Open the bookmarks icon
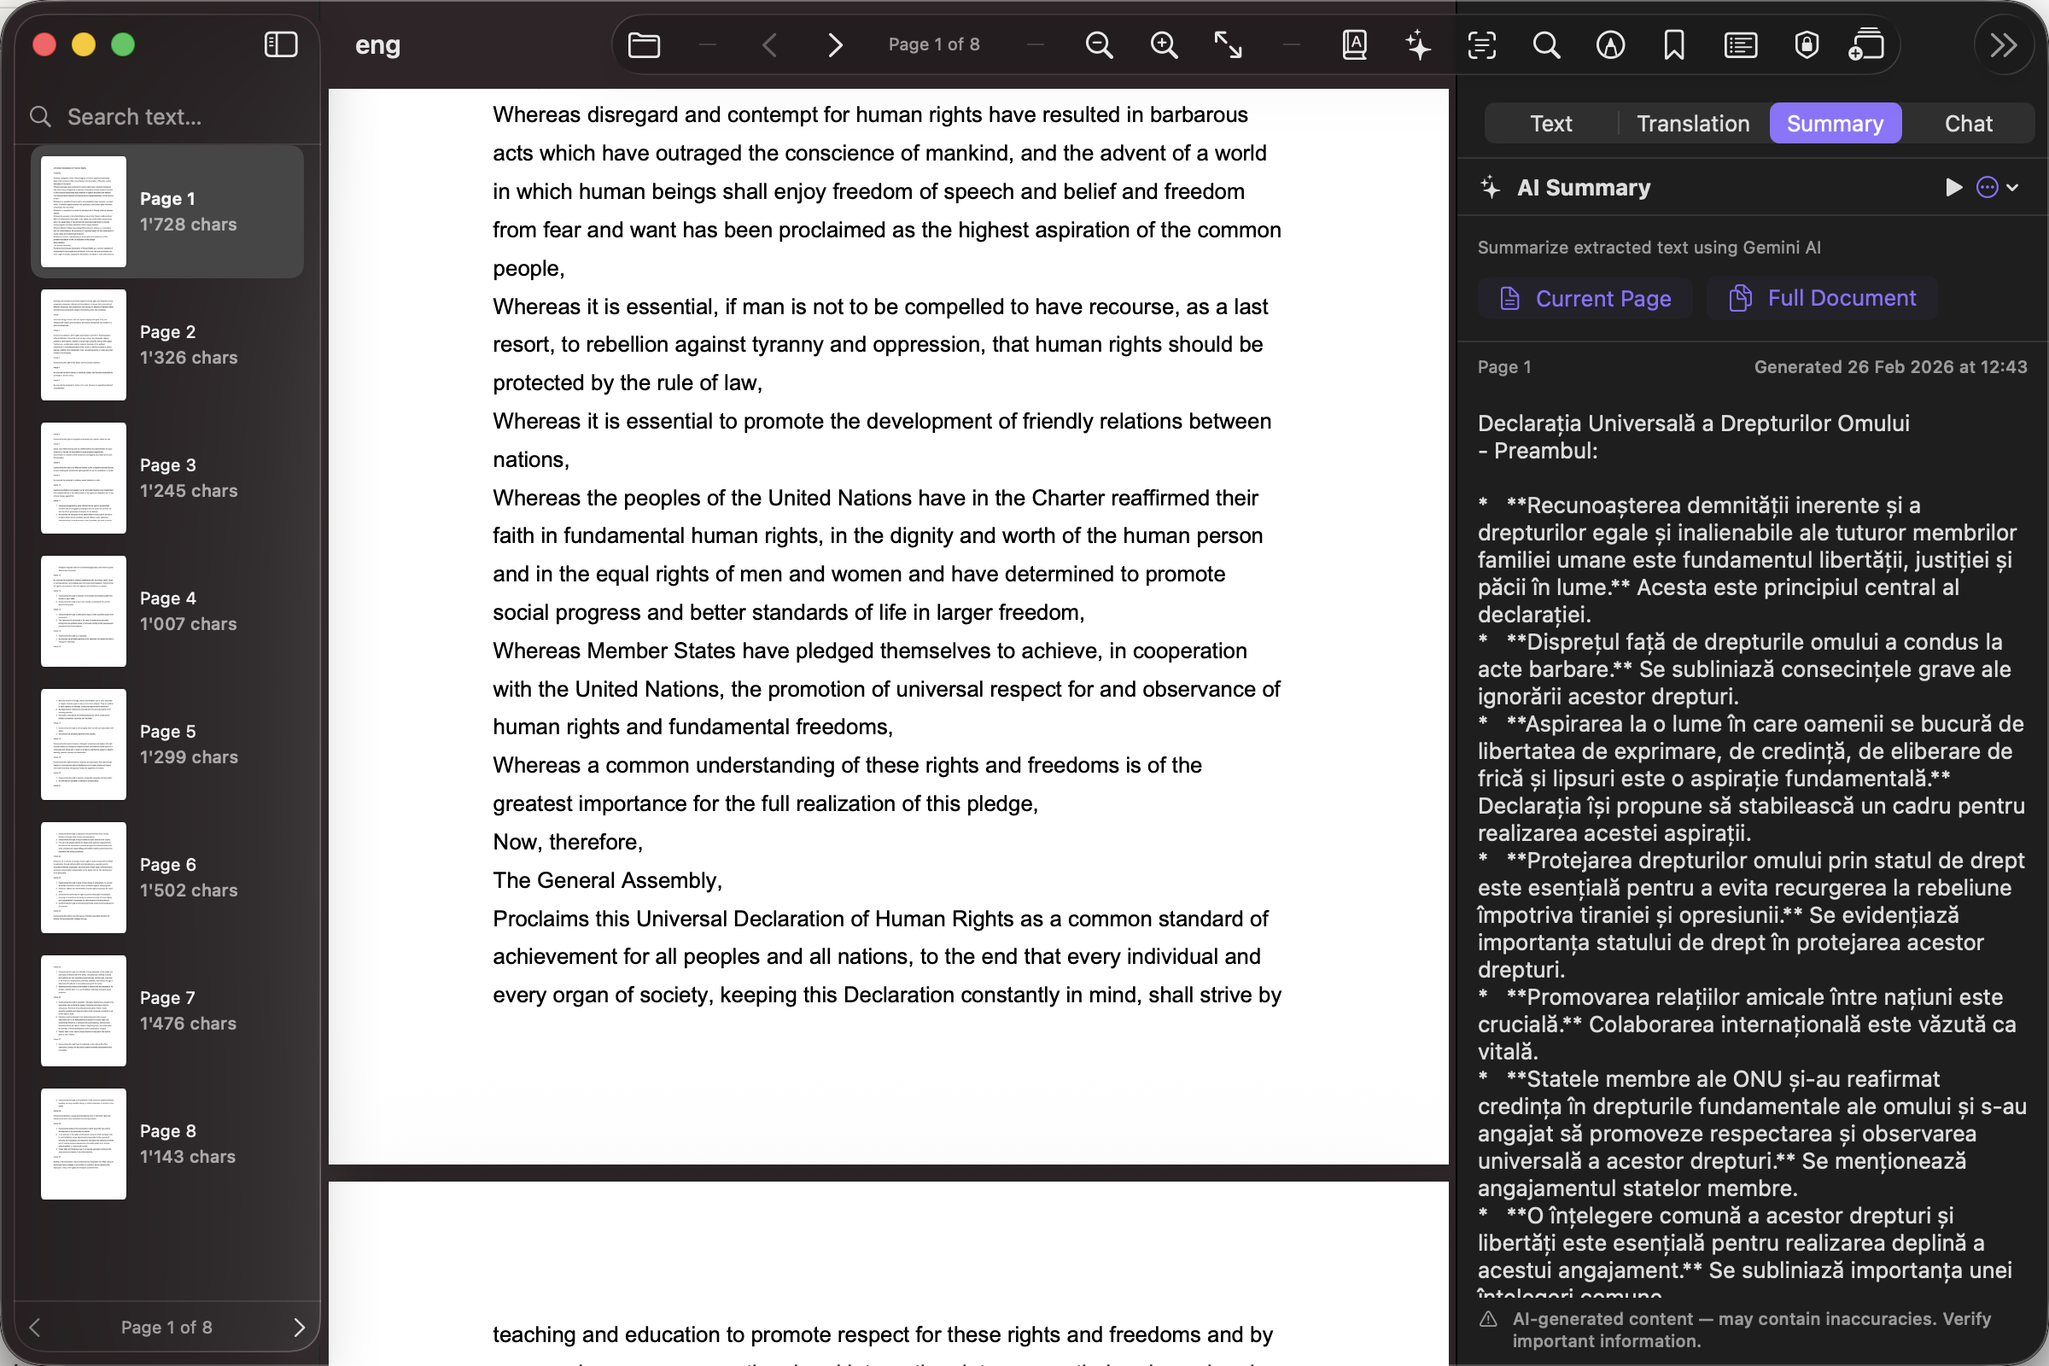Image resolution: width=2049 pixels, height=1366 pixels. (x=1674, y=44)
